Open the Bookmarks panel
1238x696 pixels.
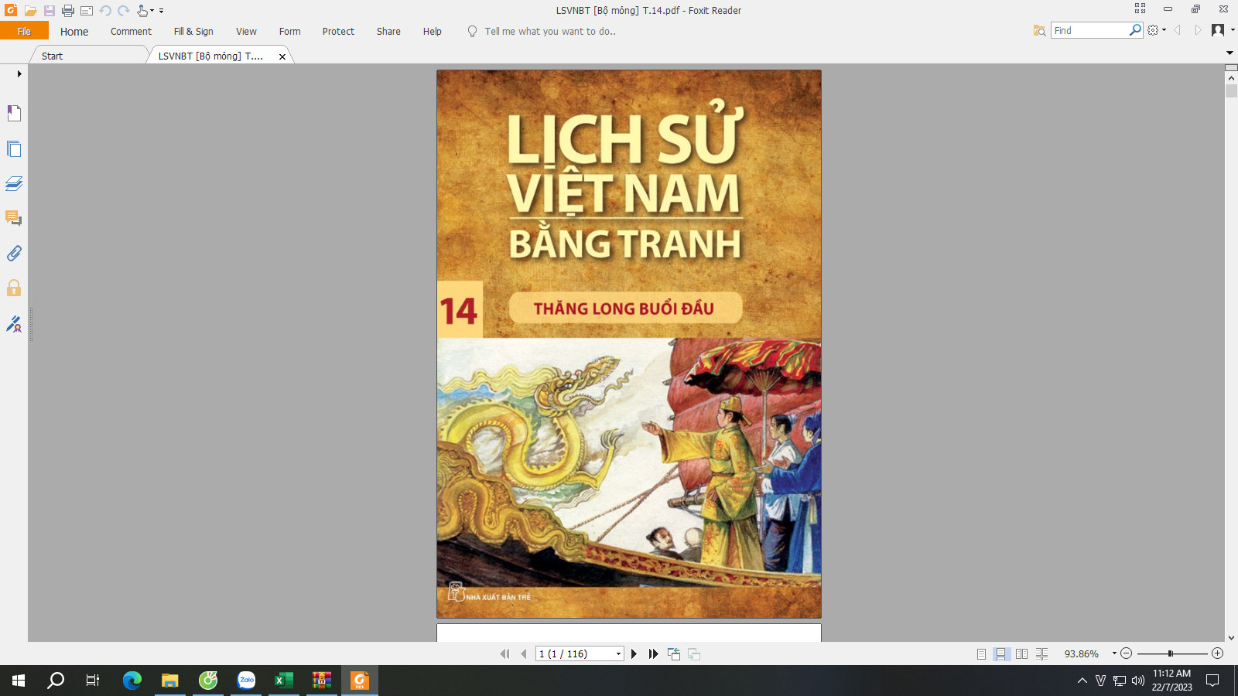coord(14,113)
